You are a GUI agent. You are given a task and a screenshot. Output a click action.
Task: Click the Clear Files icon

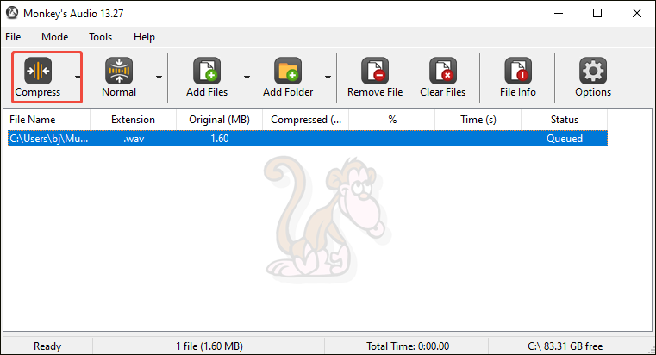point(442,71)
